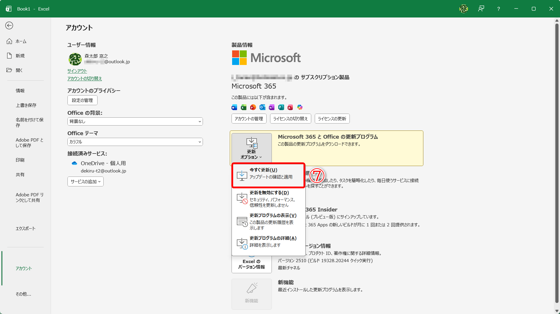Expand the サービスの追加 dropdown
Screen dimensions: 560x314
pyautogui.click(x=85, y=181)
